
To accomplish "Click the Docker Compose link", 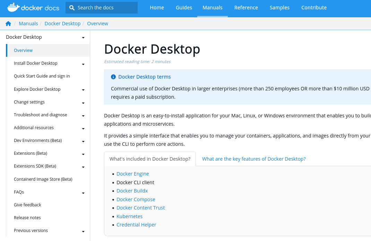I will pyautogui.click(x=136, y=199).
